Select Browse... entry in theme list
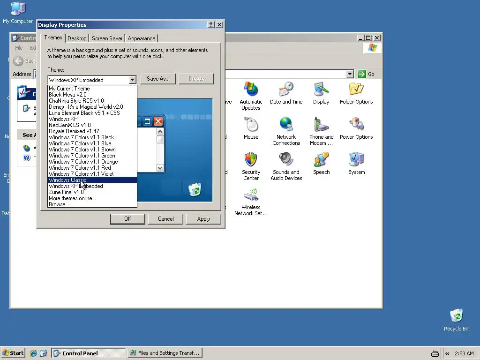This screenshot has height=360, width=480. tap(92, 204)
